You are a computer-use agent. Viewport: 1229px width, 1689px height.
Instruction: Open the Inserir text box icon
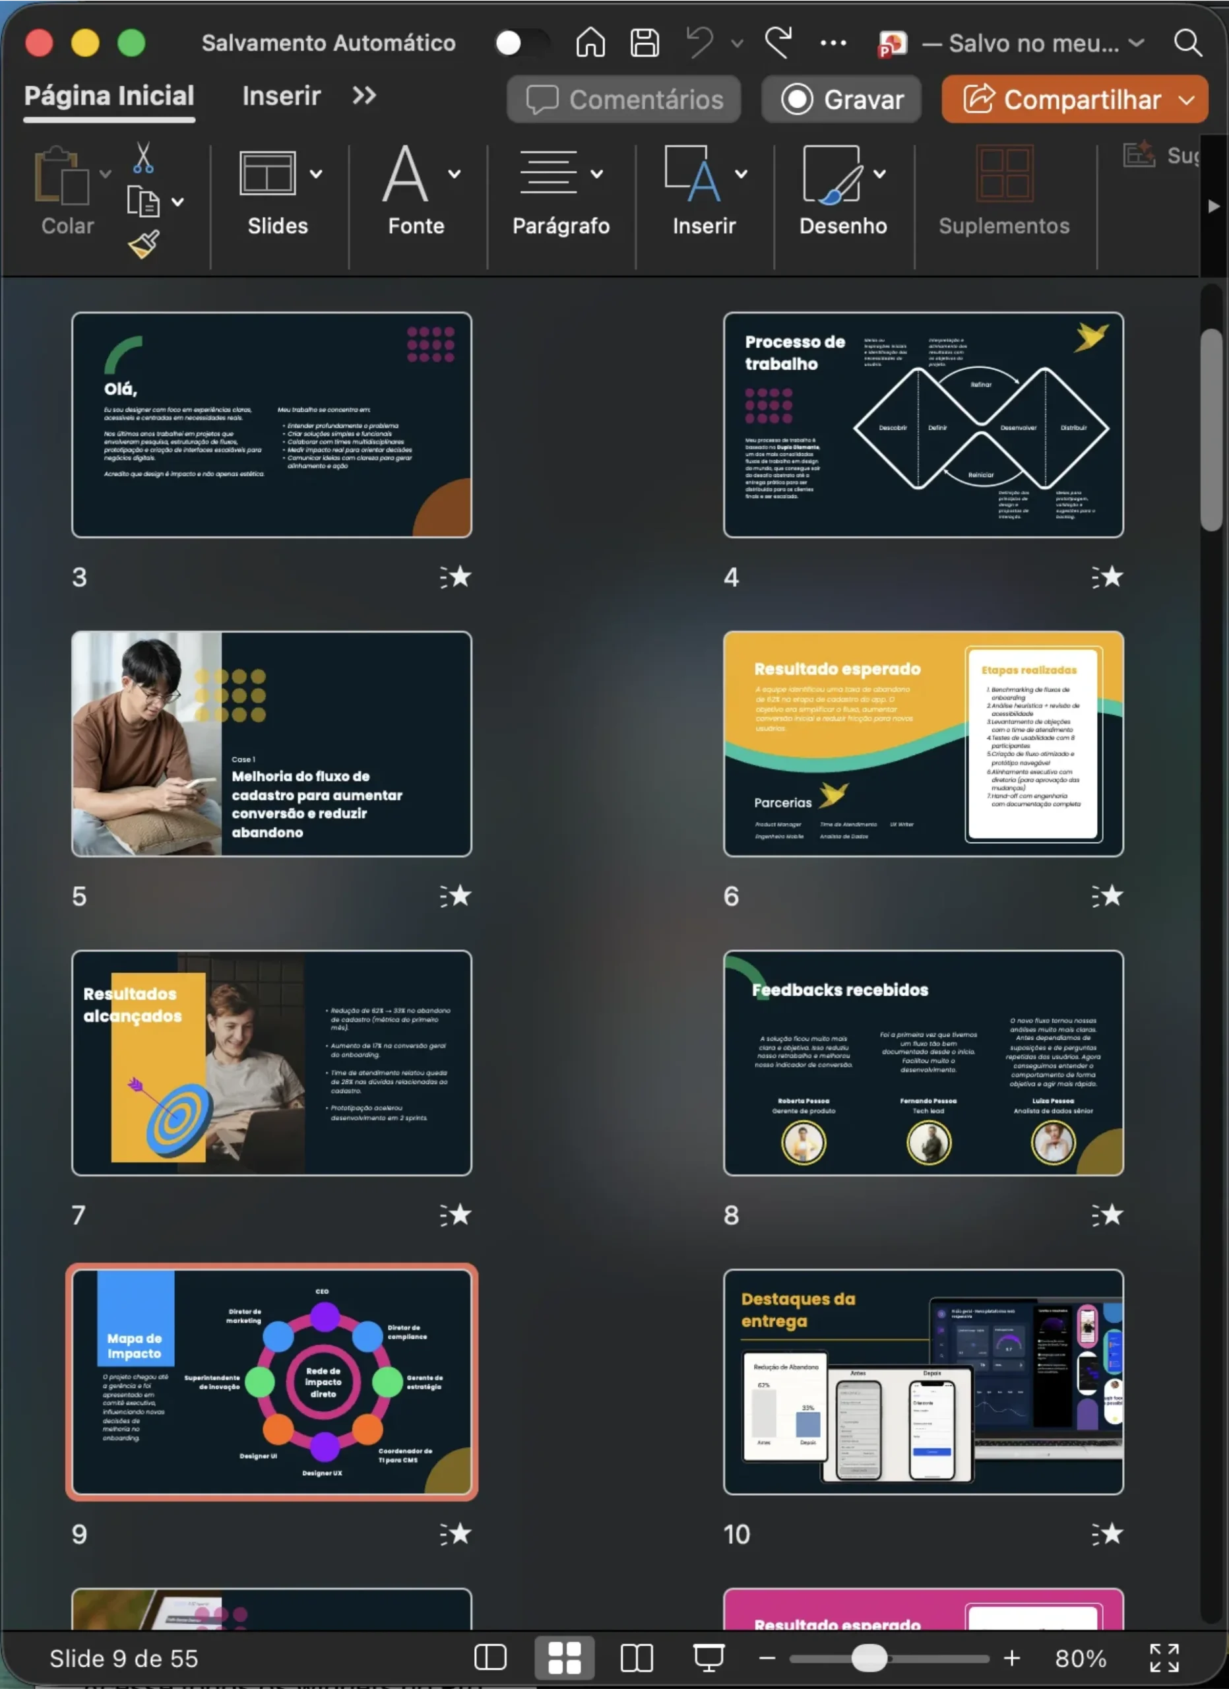coord(692,174)
